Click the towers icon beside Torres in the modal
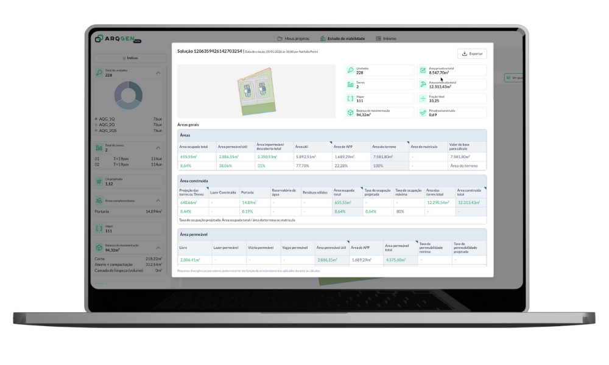The image size is (609, 365). click(350, 85)
